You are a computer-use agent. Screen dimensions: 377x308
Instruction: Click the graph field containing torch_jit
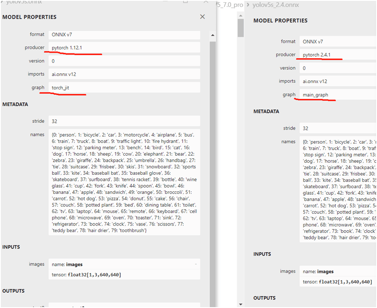124,87
